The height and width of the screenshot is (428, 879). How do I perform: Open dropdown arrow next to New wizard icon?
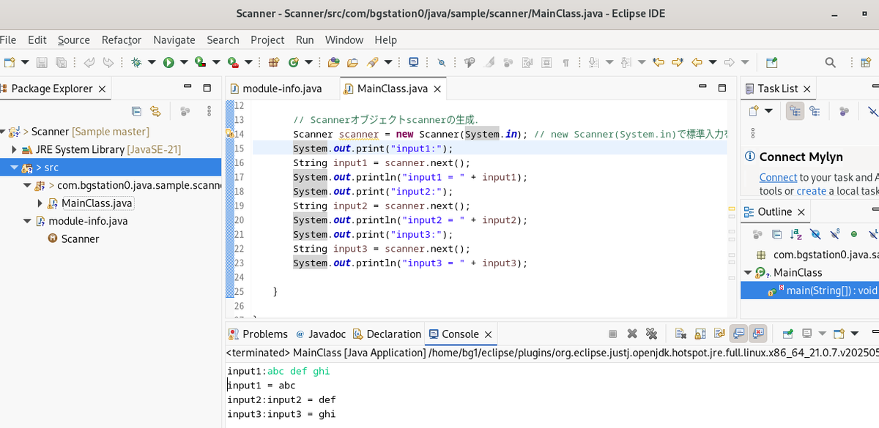(x=25, y=63)
